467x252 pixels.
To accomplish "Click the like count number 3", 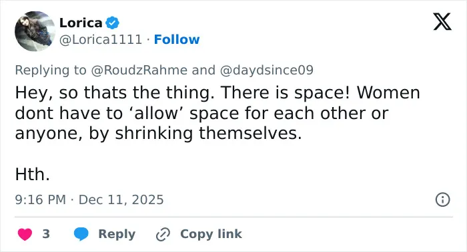I will (46, 234).
